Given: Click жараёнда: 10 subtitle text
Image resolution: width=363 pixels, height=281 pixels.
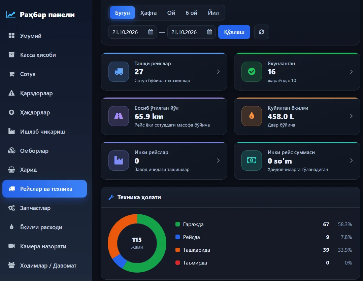Looking at the screenshot, I should coord(282,80).
